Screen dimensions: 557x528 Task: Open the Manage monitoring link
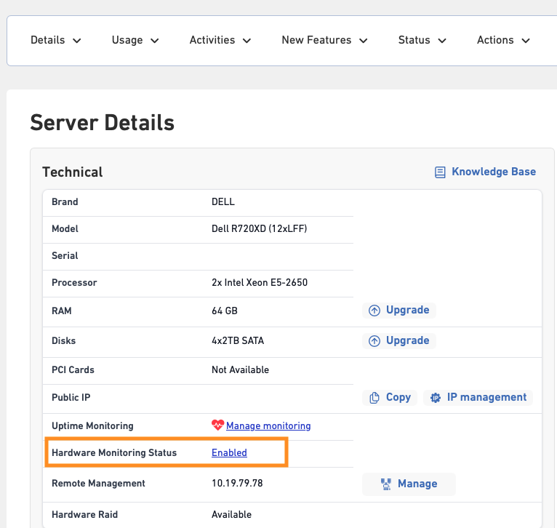click(268, 425)
